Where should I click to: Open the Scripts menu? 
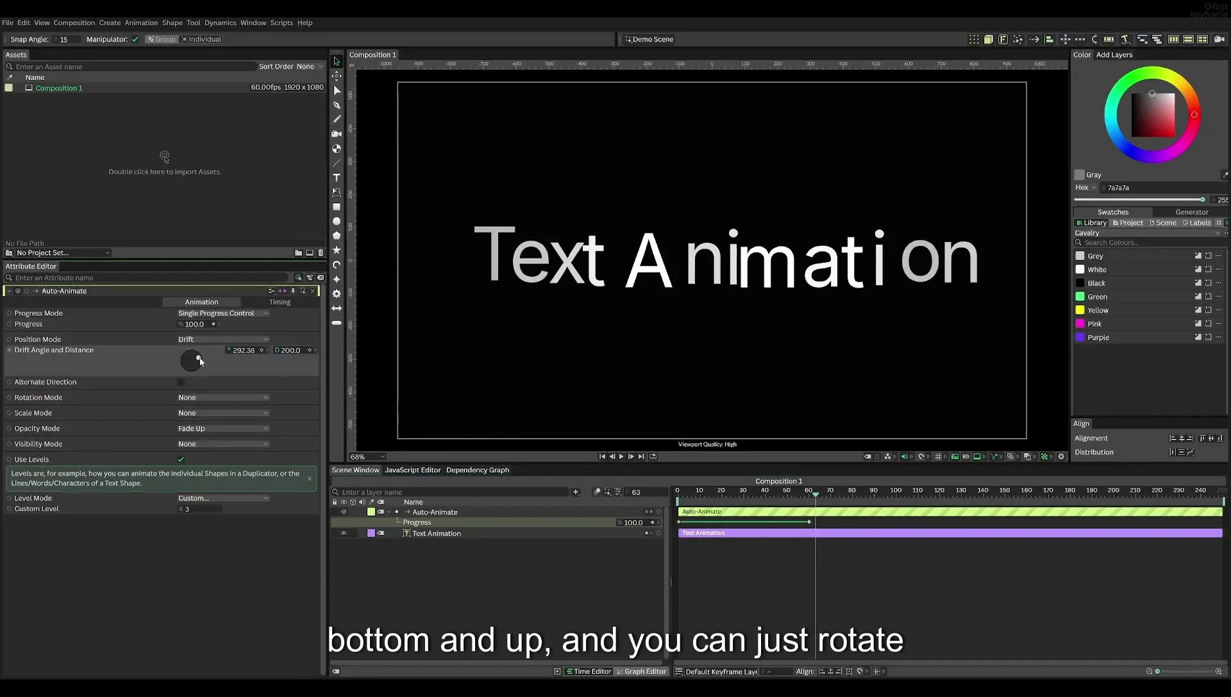281,22
